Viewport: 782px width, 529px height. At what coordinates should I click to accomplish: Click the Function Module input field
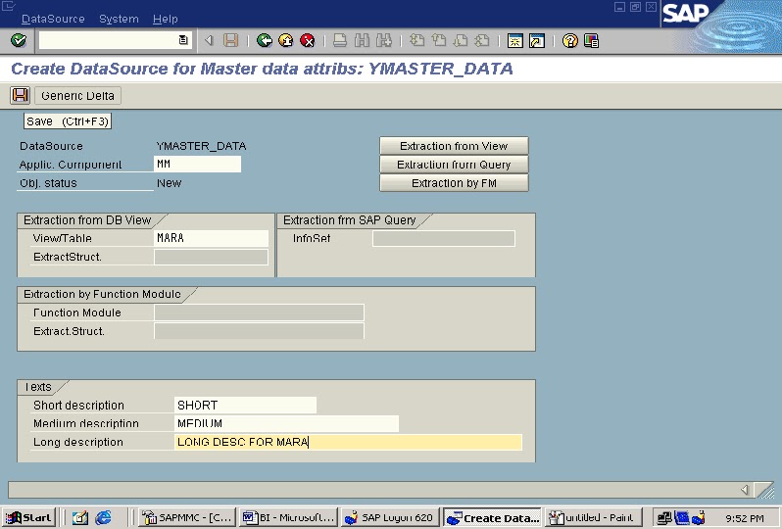(260, 313)
